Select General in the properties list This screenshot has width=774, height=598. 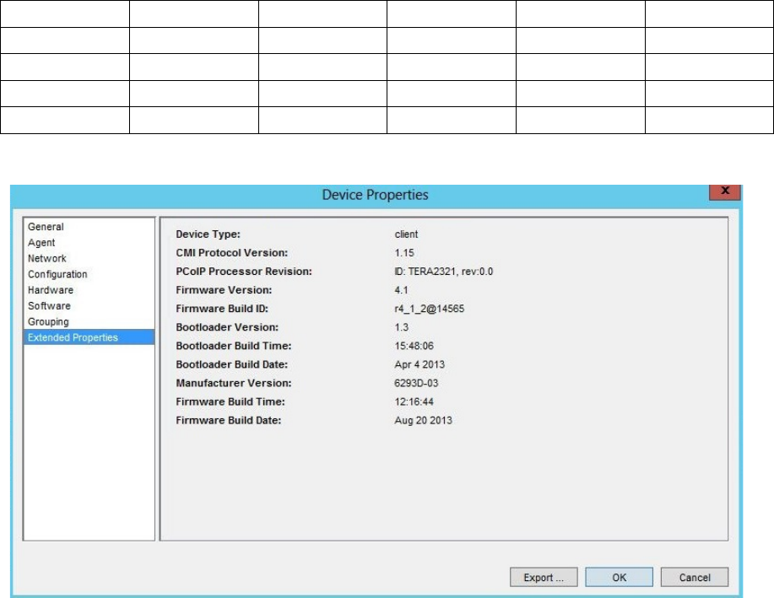(x=46, y=227)
